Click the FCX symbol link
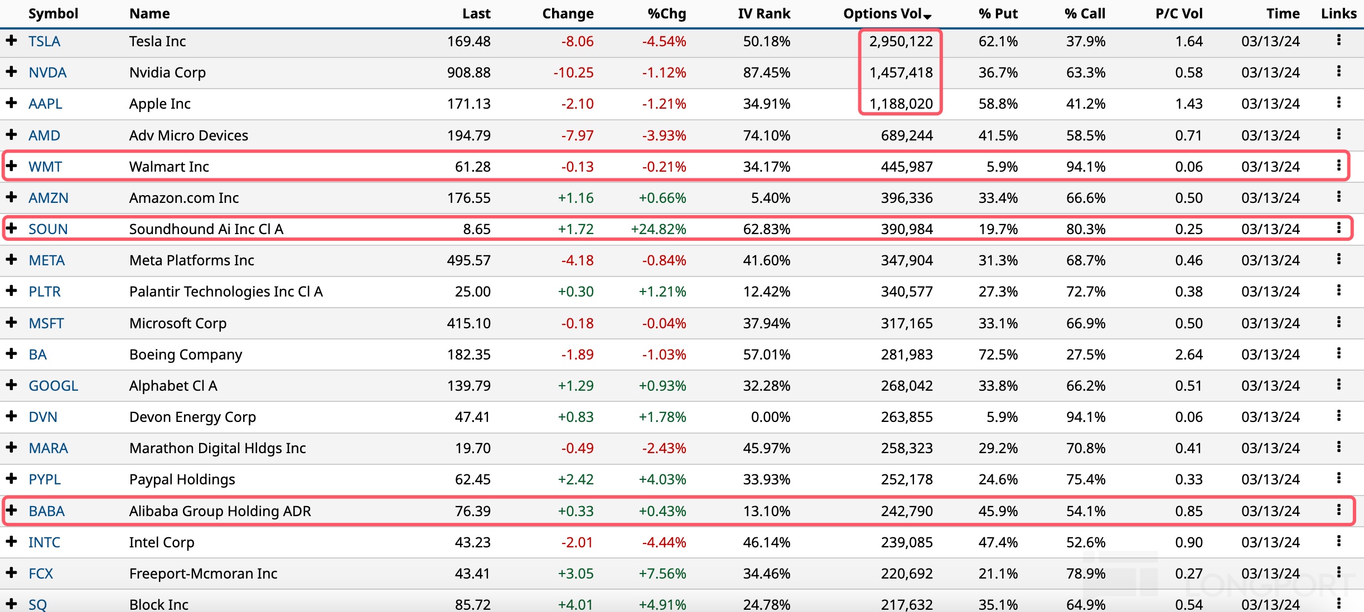 coord(41,574)
